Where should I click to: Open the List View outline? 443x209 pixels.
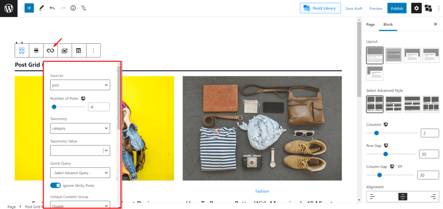click(83, 8)
